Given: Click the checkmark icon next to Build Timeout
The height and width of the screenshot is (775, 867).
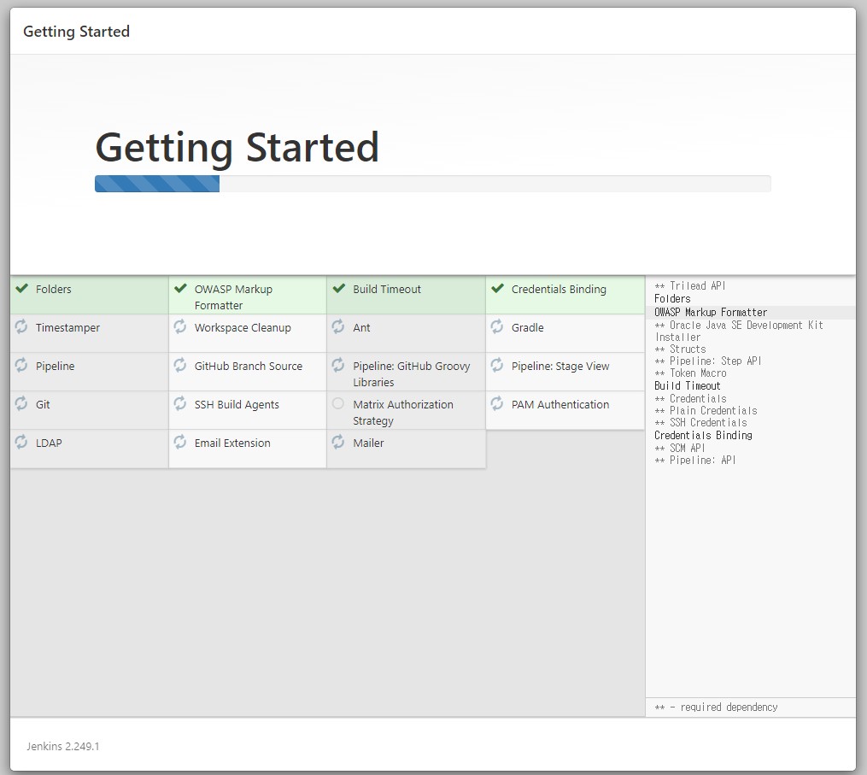Looking at the screenshot, I should coord(339,288).
